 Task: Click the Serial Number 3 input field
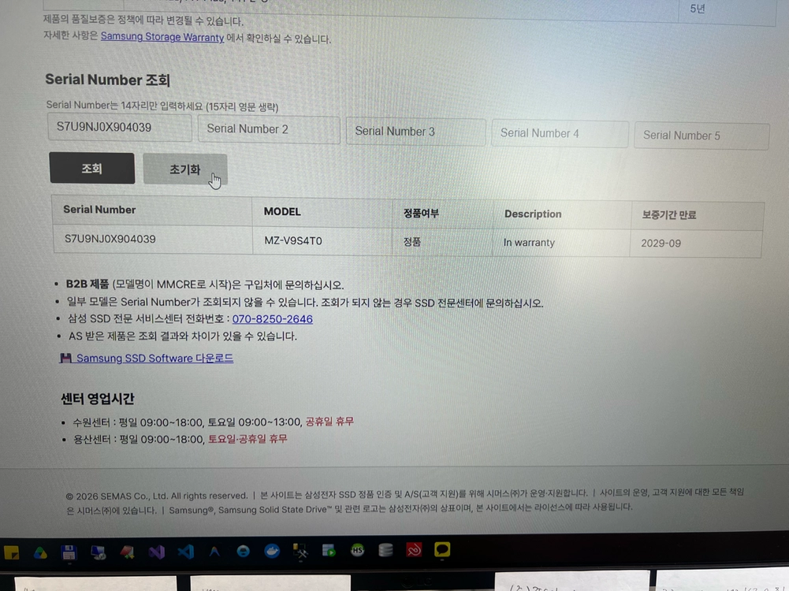(x=416, y=132)
